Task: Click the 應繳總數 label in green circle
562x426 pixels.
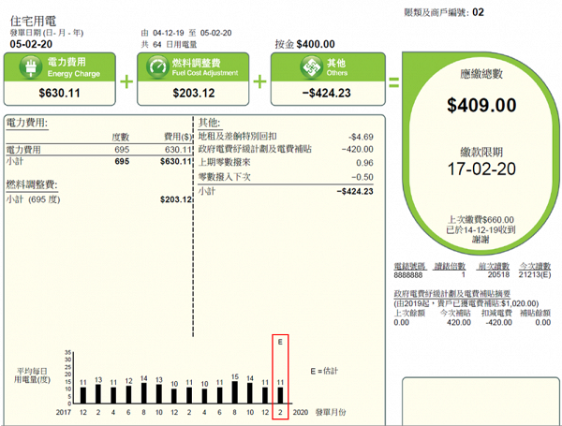Action: point(481,74)
